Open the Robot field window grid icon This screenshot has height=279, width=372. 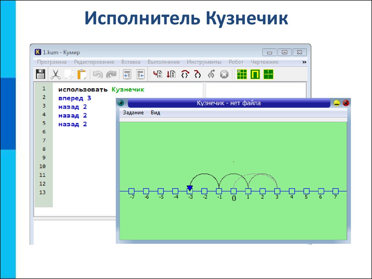242,74
